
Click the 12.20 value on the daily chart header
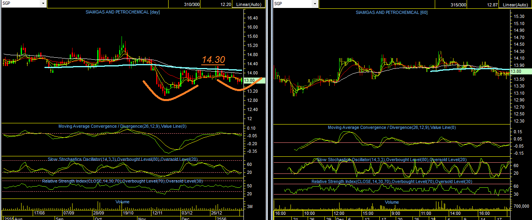pyautogui.click(x=226, y=4)
